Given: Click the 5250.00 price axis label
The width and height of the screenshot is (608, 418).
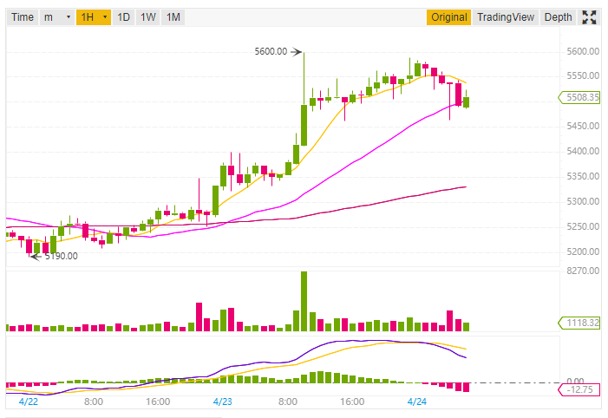Looking at the screenshot, I should tap(583, 226).
